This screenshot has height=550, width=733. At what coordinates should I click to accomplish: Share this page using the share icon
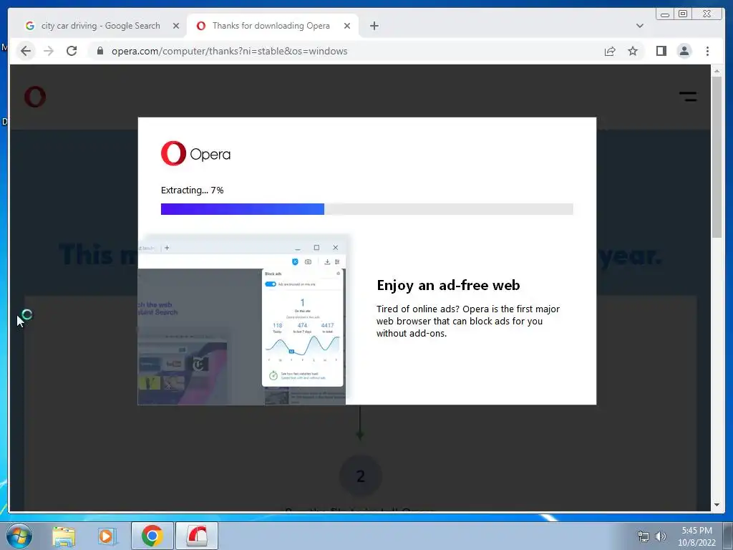tap(610, 51)
